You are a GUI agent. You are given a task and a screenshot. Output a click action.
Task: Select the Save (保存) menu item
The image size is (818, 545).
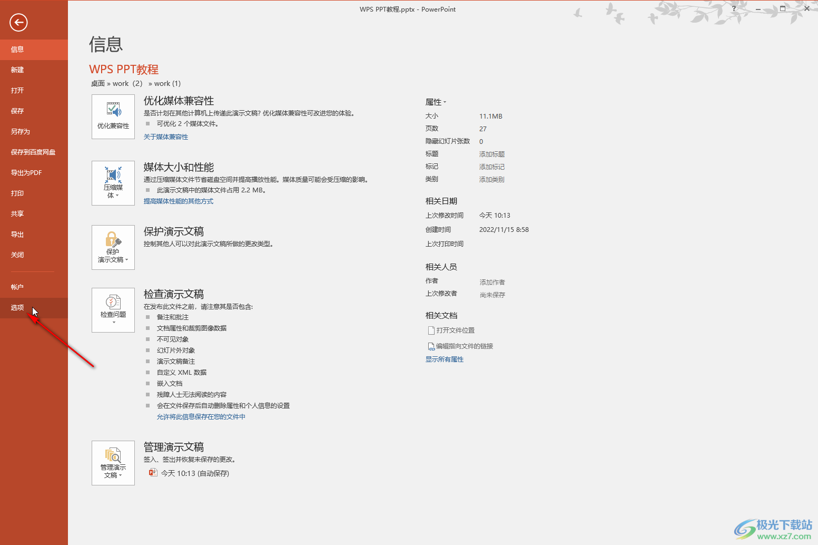(x=34, y=111)
